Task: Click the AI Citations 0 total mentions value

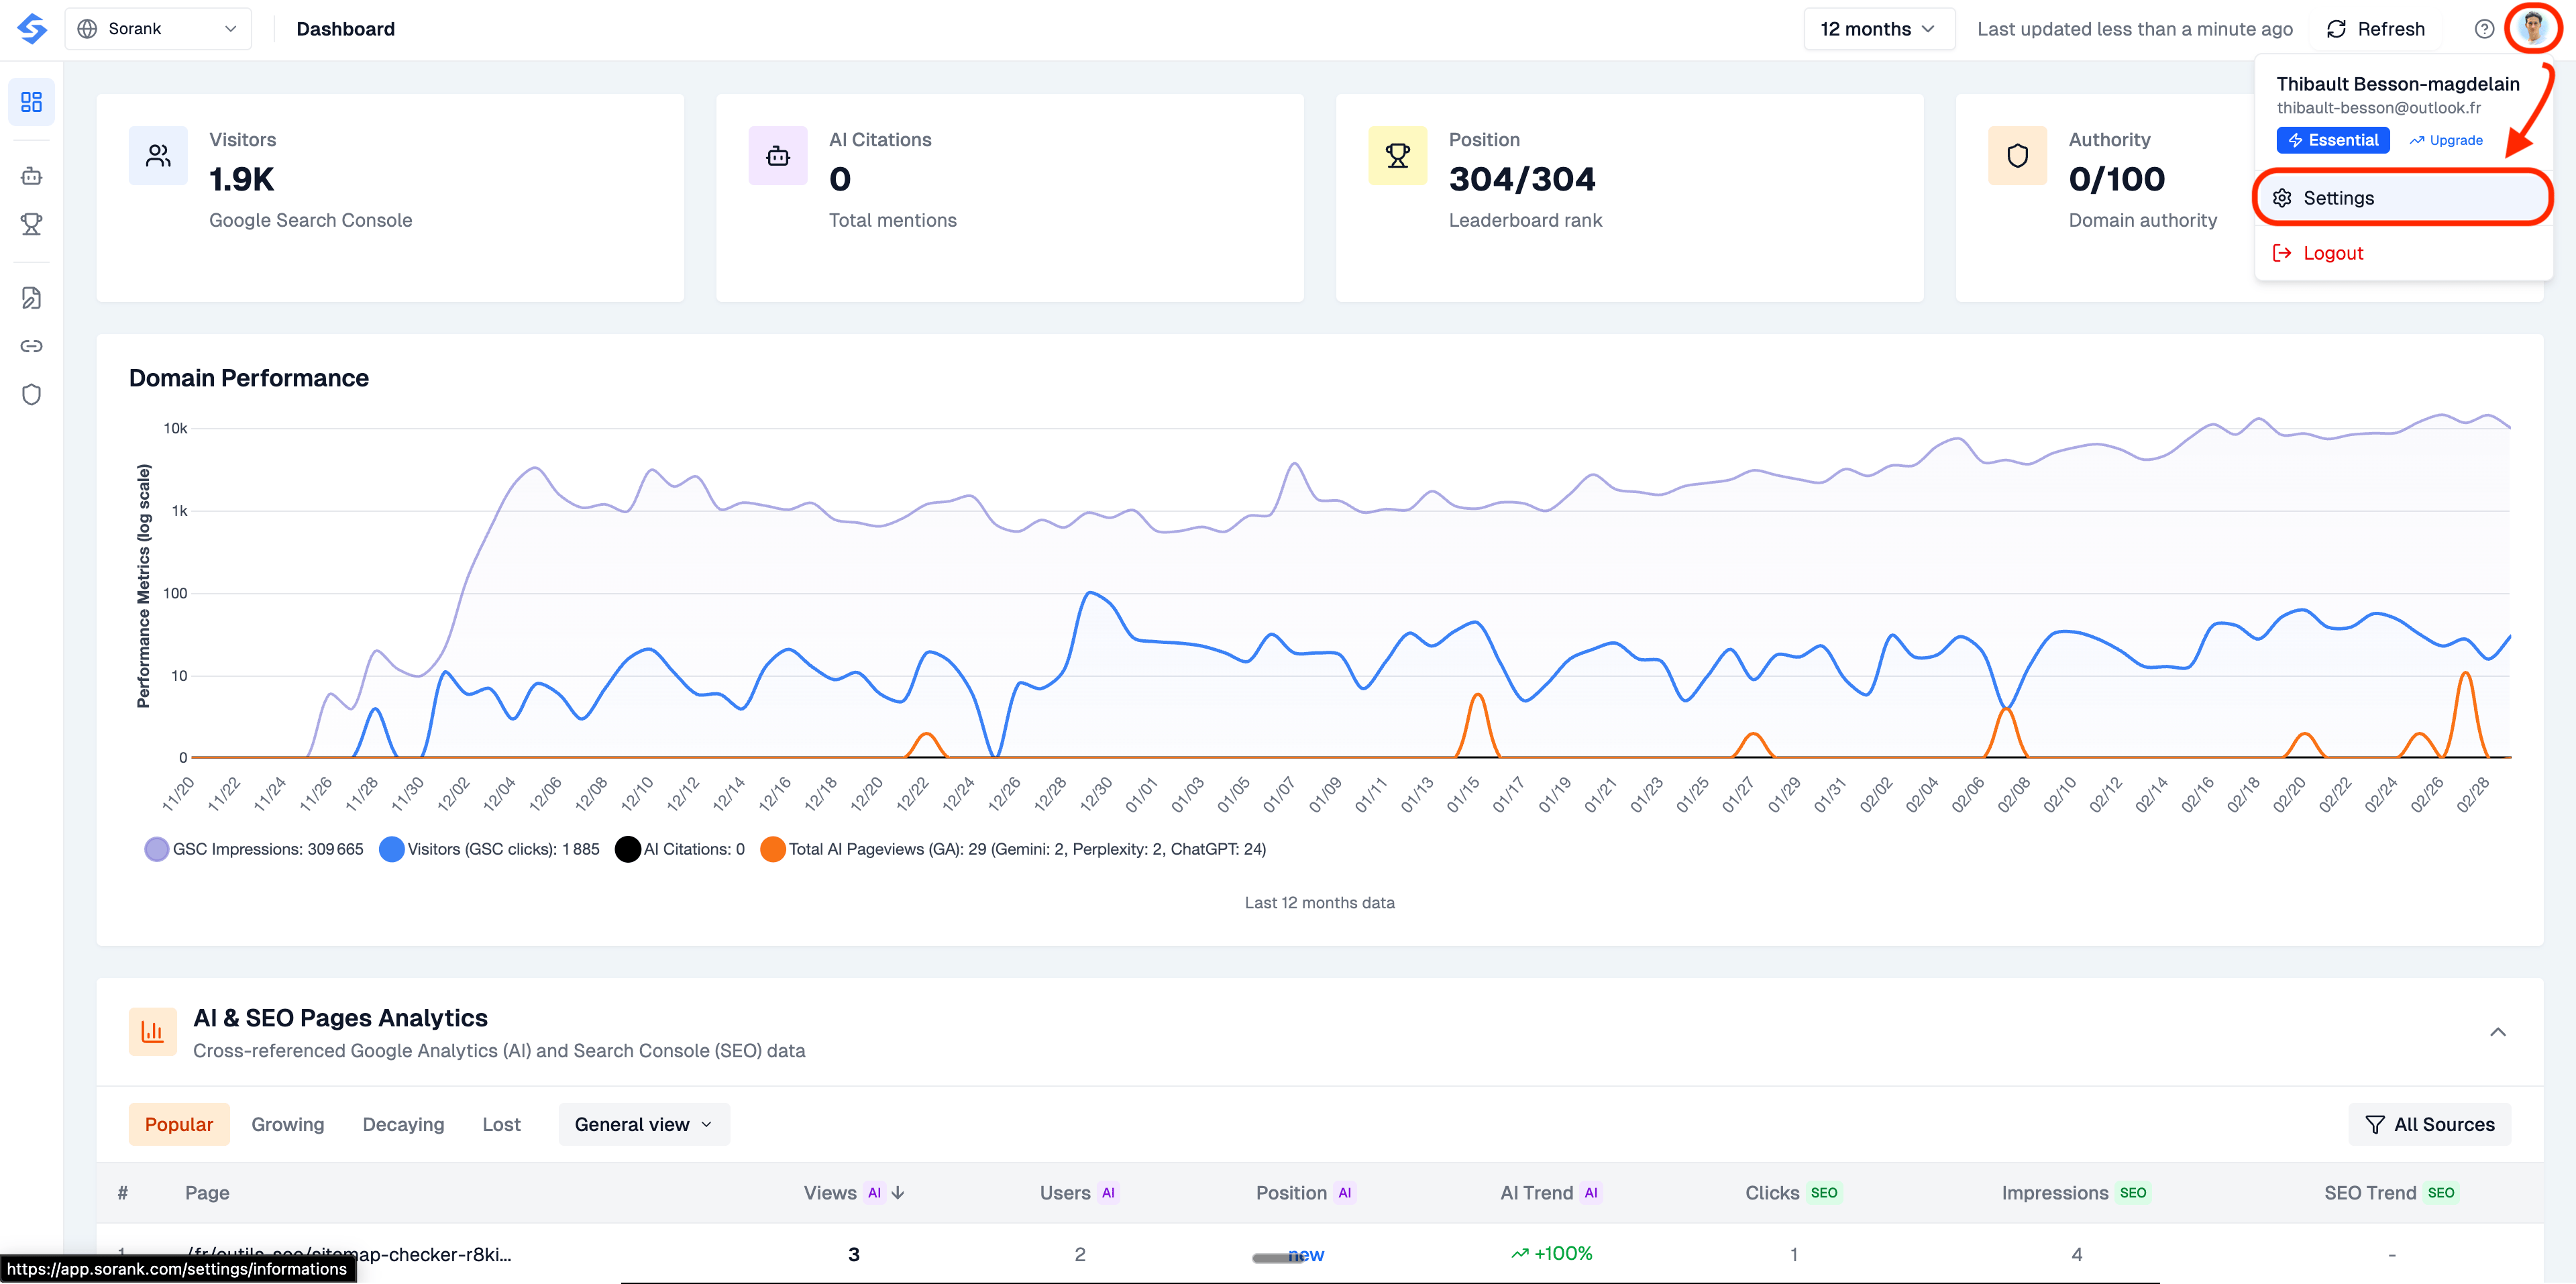Action: 840,179
